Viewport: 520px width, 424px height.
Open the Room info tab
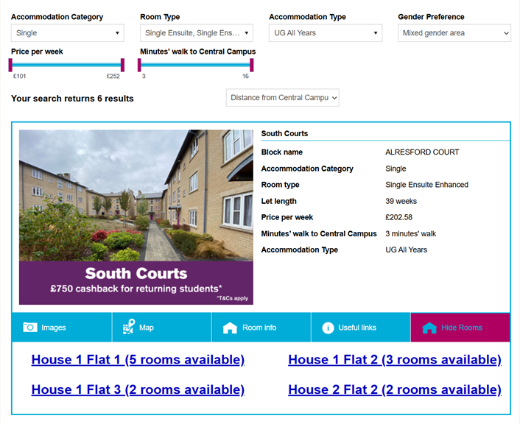tap(261, 327)
